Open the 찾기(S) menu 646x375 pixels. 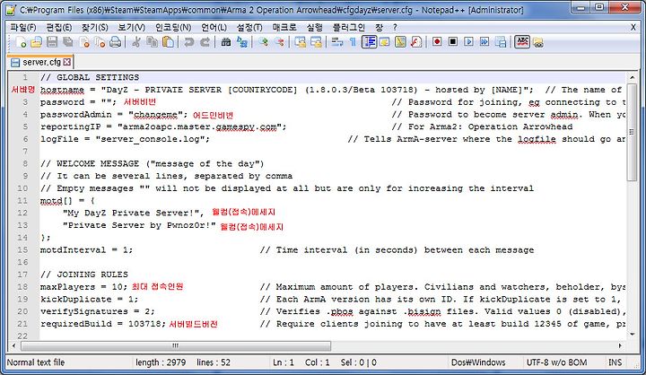pos(95,28)
